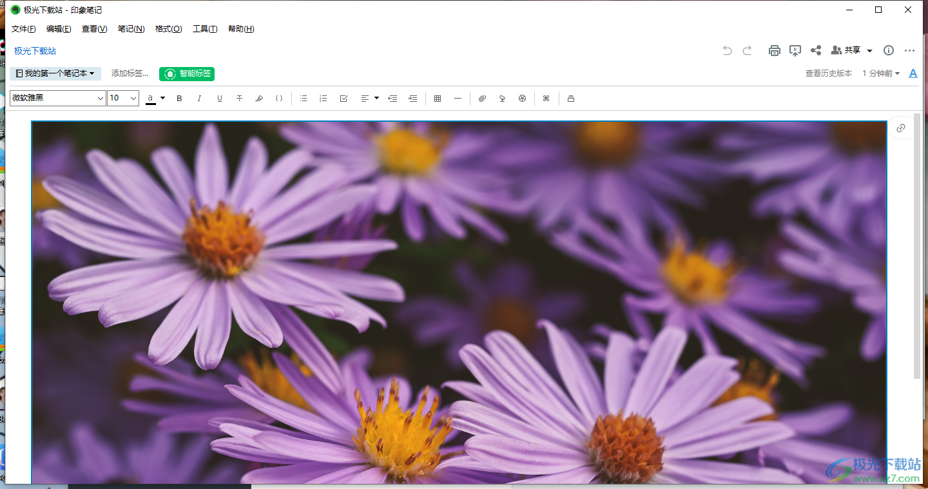The width and height of the screenshot is (928, 489).
Task: Insert a bulleted list
Action: pos(304,99)
